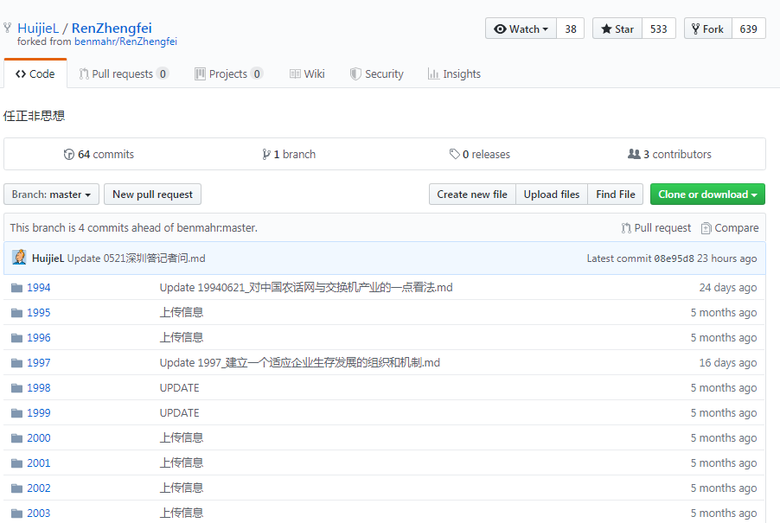
Task: Click the folder icon for 1995
Action: click(17, 313)
